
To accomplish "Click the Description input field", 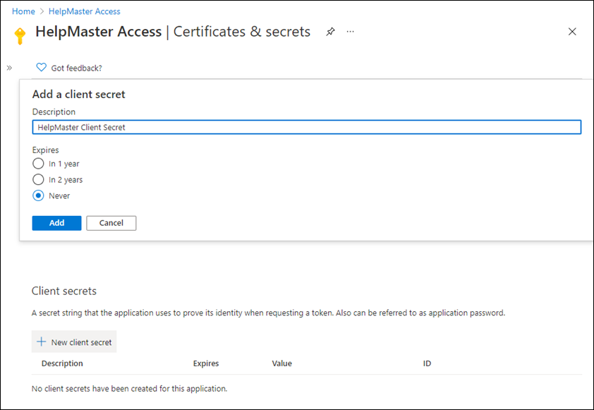I will (306, 127).
